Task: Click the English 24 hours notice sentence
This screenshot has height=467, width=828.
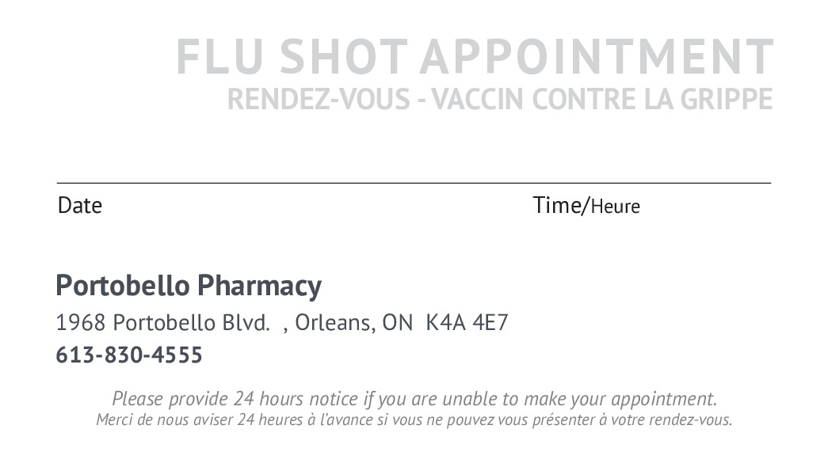Action: (414, 398)
